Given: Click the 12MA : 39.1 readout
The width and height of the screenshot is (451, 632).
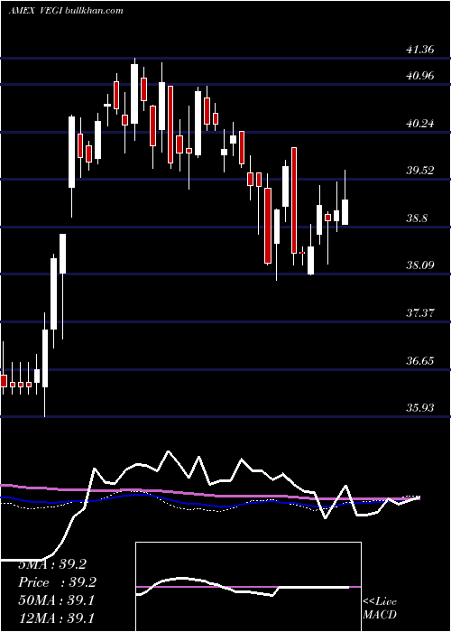Looking at the screenshot, I should click(56, 618).
